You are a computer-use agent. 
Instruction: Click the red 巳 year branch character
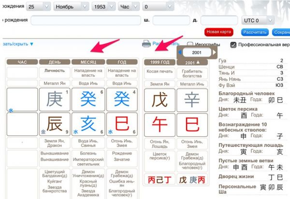click(x=121, y=124)
